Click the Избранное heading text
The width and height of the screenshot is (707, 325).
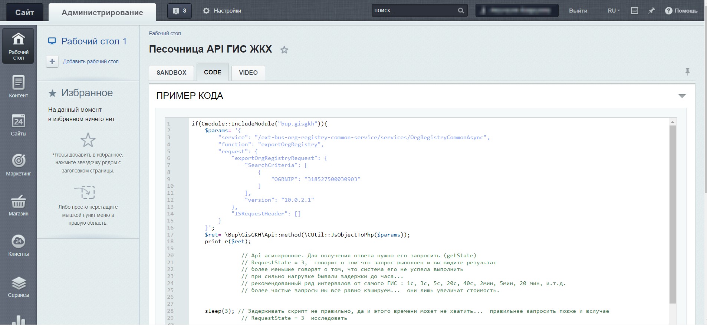pos(87,93)
